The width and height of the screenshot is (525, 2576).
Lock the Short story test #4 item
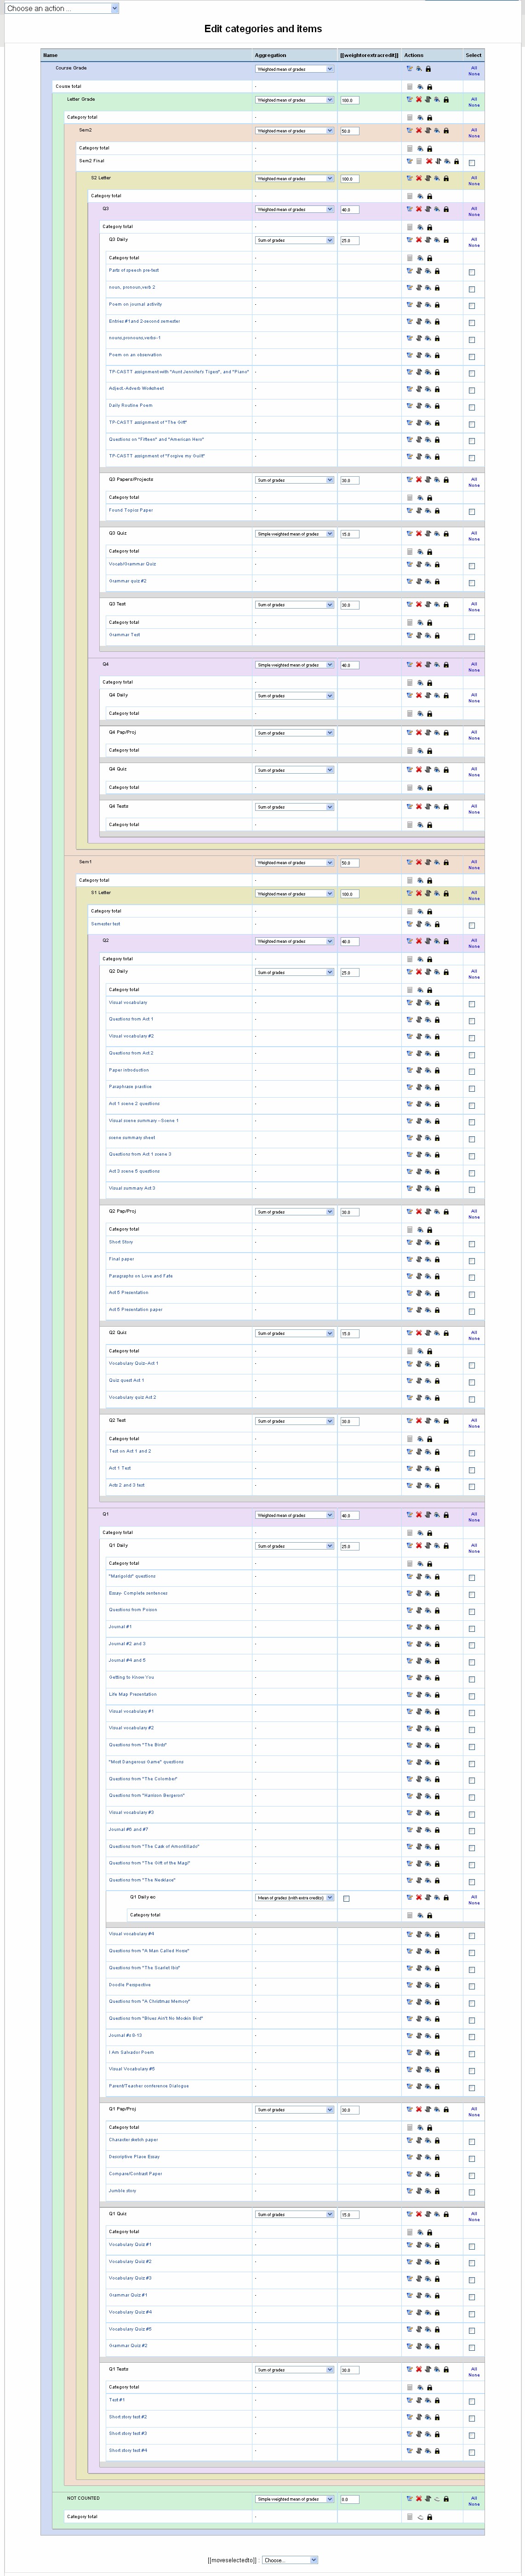(x=437, y=2451)
